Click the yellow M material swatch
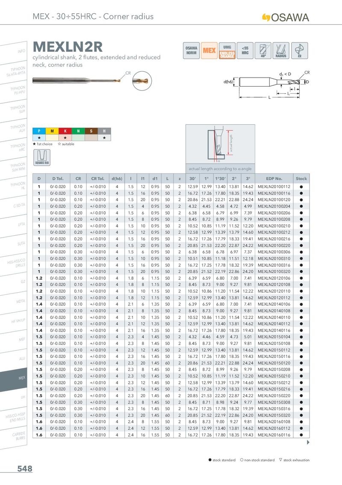342x485 pixels. [x=52, y=131]
